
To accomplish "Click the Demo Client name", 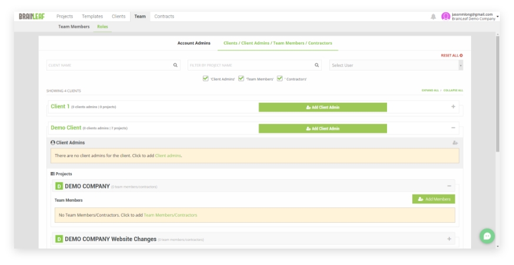I will pyautogui.click(x=66, y=128).
